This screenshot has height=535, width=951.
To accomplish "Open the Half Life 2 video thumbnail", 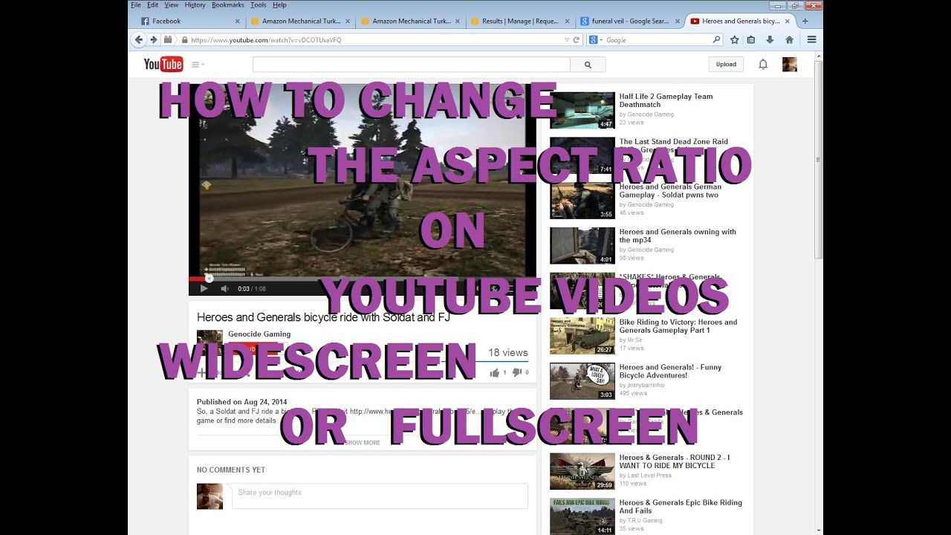I will 582,111.
